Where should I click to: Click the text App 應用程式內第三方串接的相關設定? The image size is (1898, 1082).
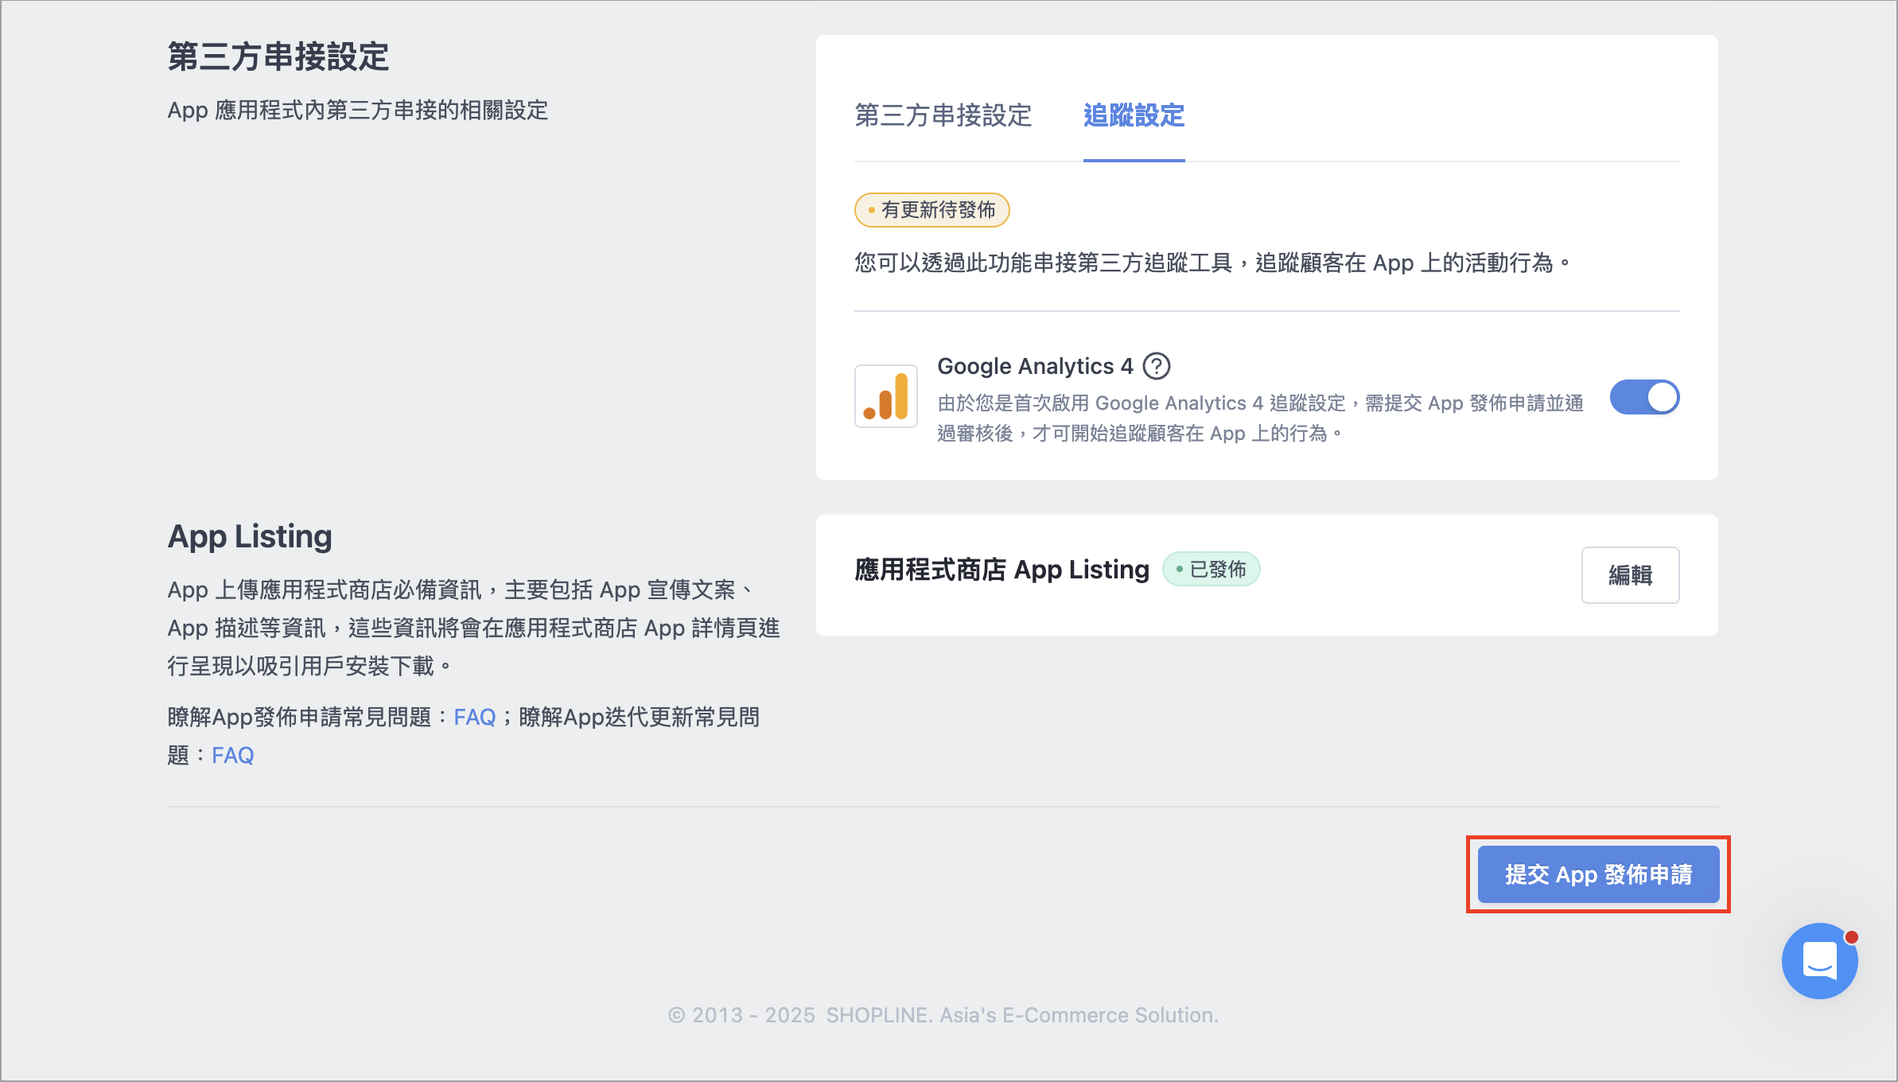(358, 110)
